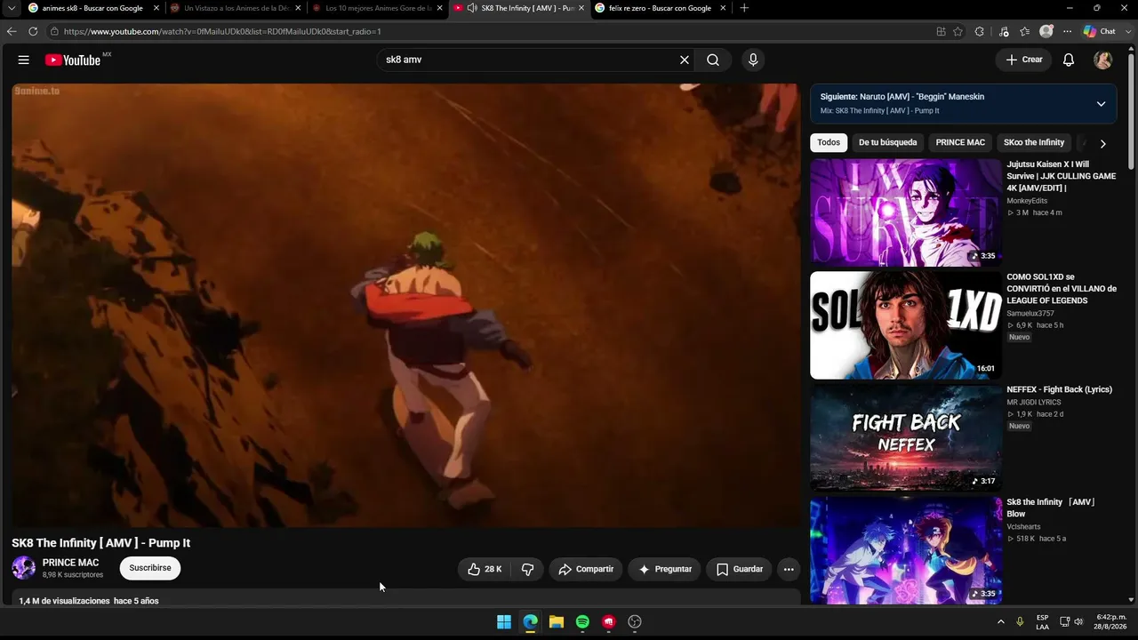The width and height of the screenshot is (1138, 640).
Task: Bookmark this page with the star icon
Action: point(958,31)
